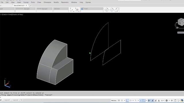The height and width of the screenshot is (103, 184).
Task: Click the annotation monitor plus icon
Action: coord(172,100)
